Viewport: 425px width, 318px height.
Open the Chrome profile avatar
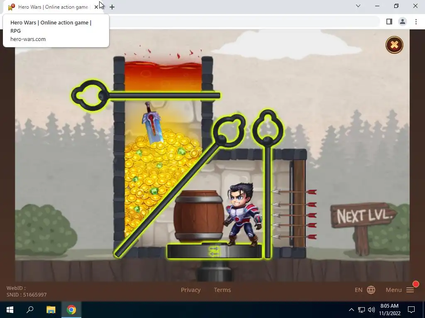pyautogui.click(x=403, y=22)
